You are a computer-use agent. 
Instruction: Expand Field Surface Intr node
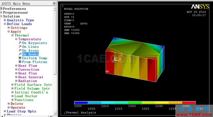click(x=12, y=85)
